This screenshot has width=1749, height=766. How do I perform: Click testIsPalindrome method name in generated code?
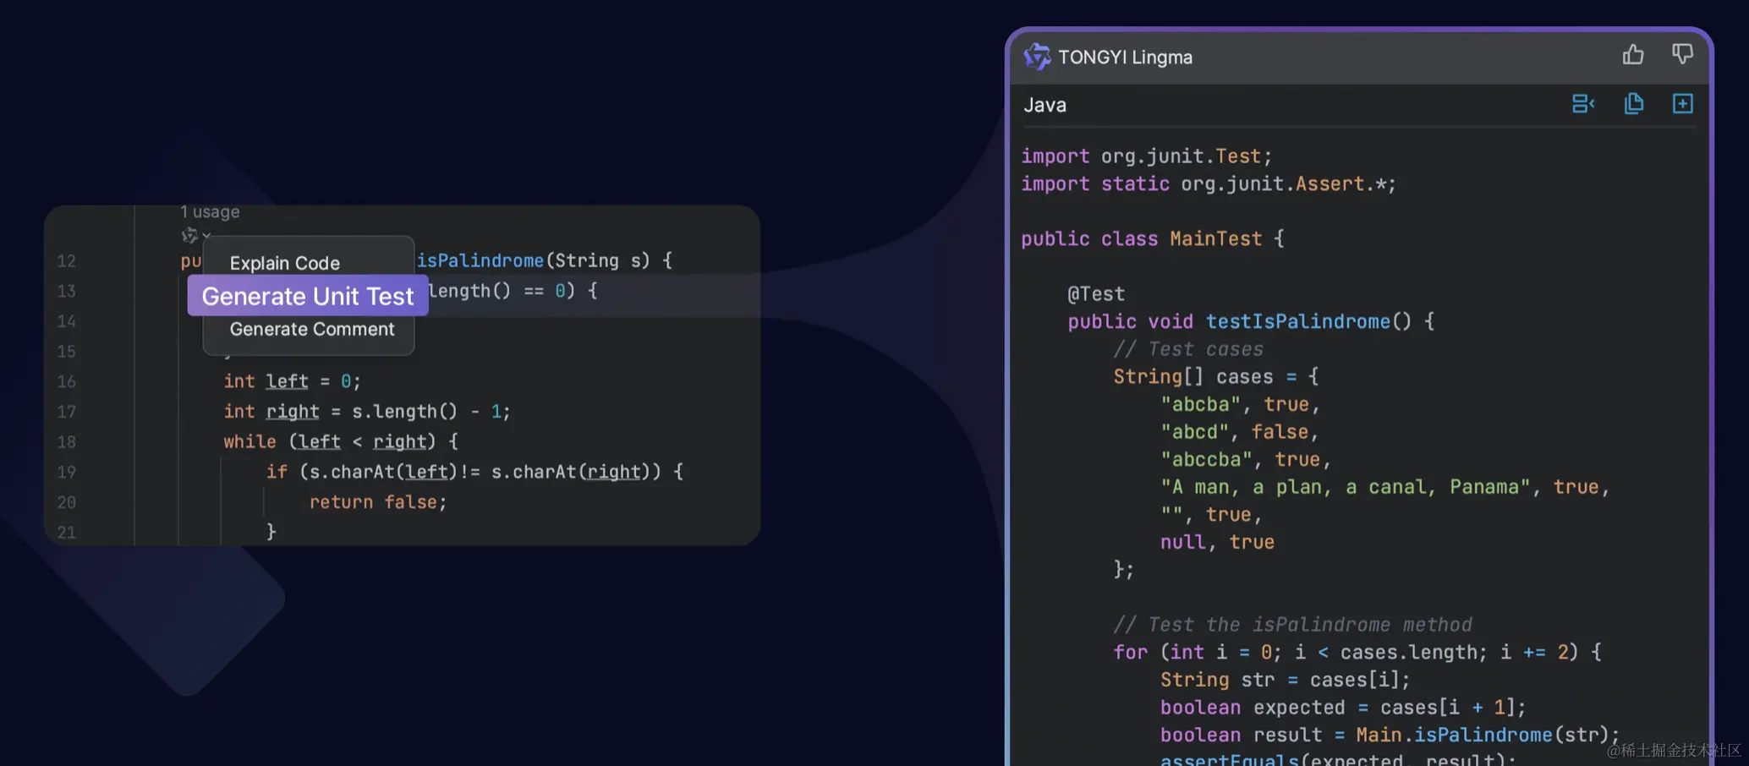point(1298,321)
